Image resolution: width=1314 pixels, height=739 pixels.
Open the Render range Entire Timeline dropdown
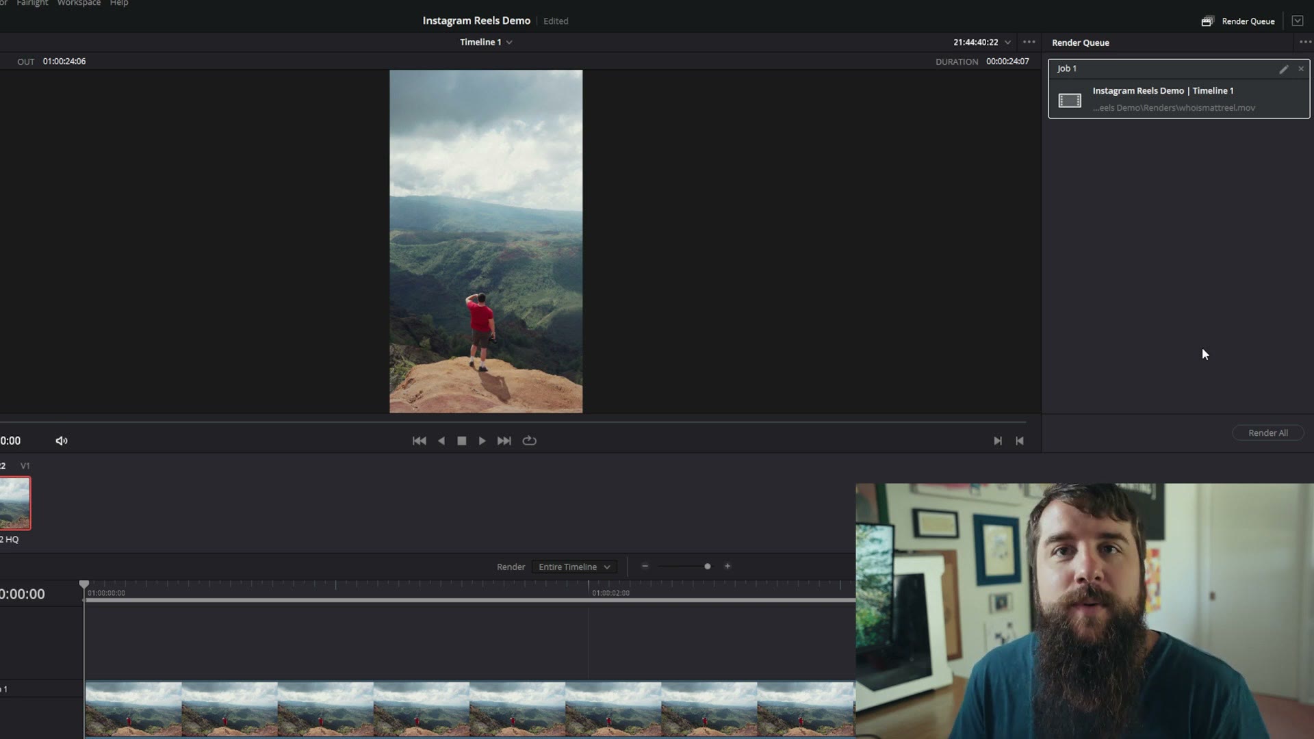574,567
